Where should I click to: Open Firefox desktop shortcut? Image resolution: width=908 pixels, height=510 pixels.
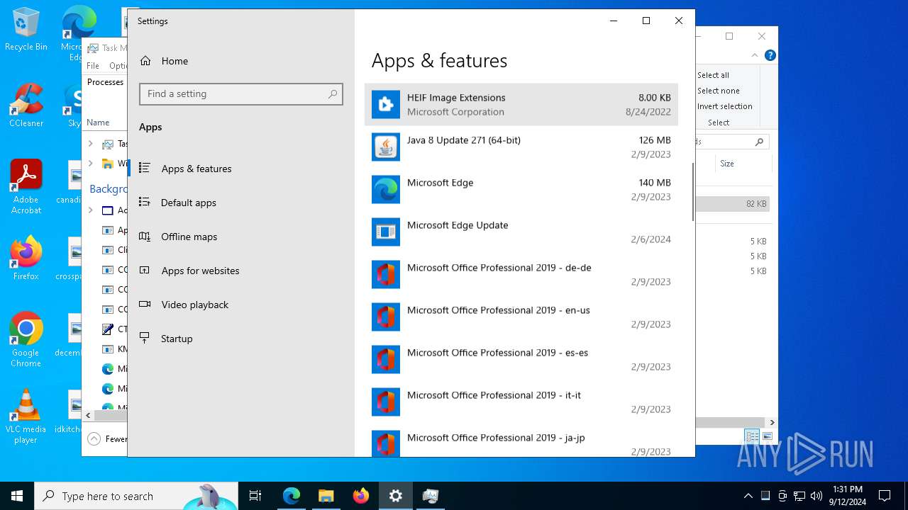(26, 259)
